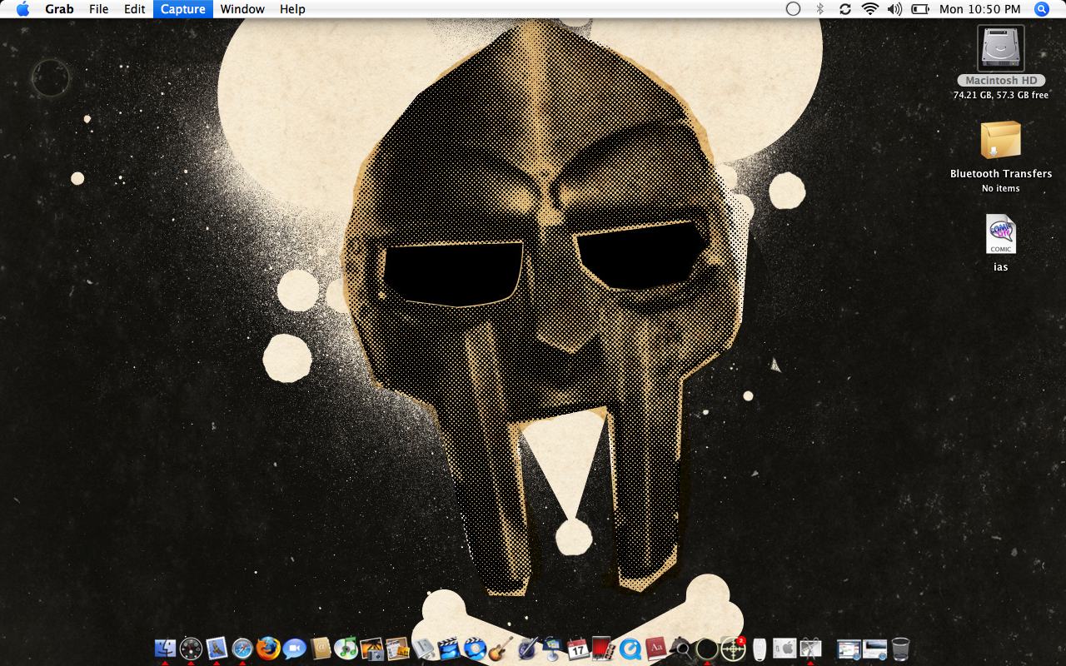The width and height of the screenshot is (1066, 666).
Task: Click the highlighted Capture menu
Action: 183,9
